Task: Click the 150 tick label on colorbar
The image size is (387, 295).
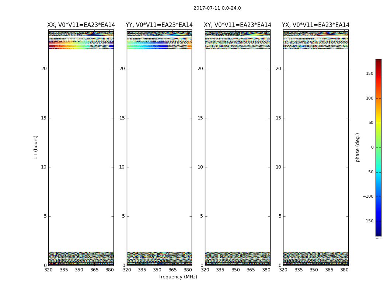Action: click(370, 73)
